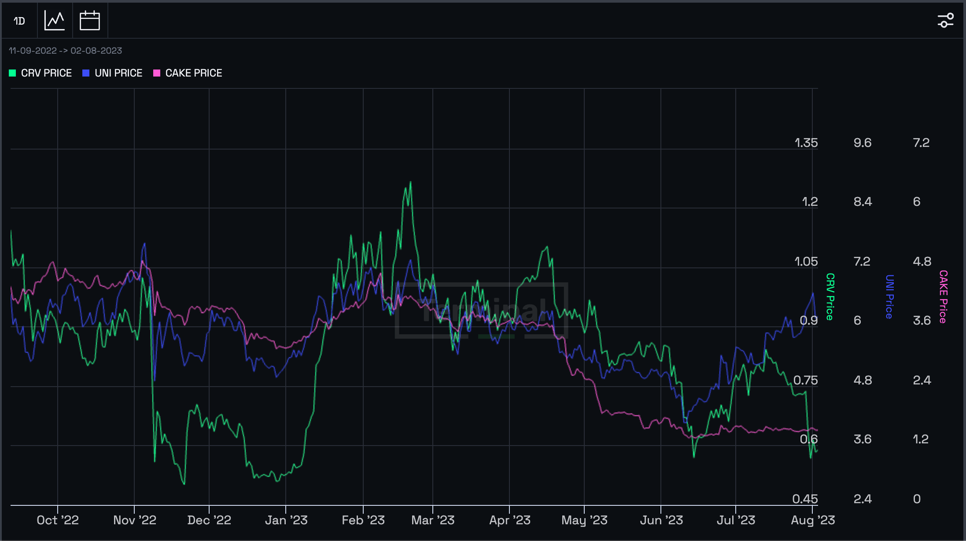Click the vertical UNI Price axis title
Screen dimensions: 966x541
pos(889,297)
